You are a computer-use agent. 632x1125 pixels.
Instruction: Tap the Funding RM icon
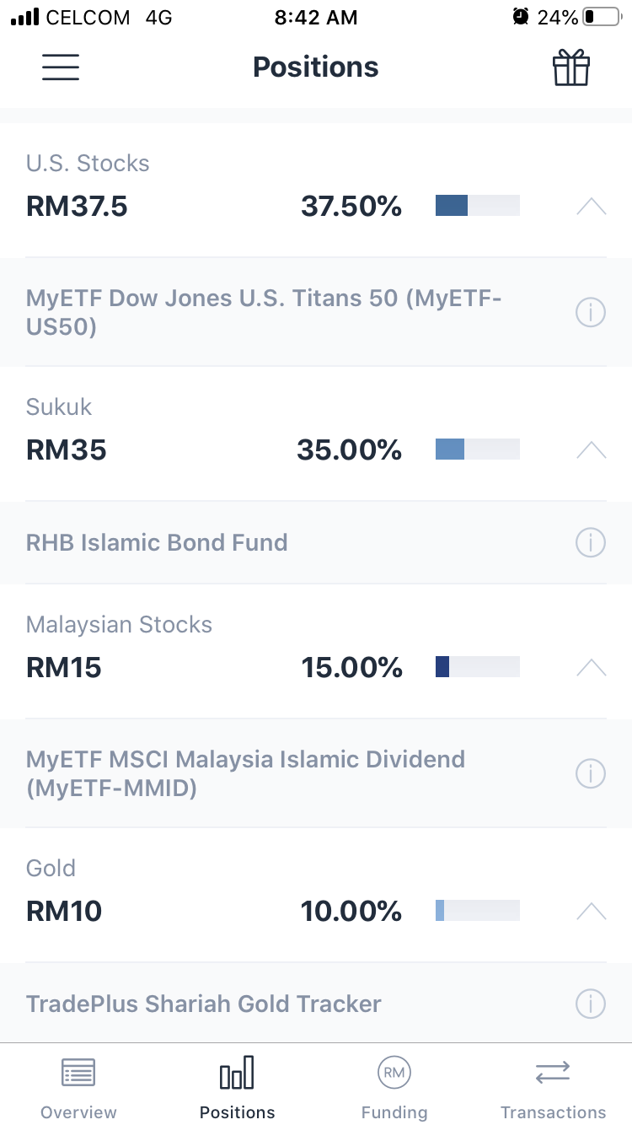(394, 1073)
